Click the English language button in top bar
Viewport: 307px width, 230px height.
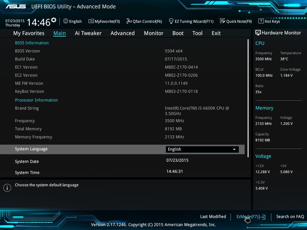point(73,21)
